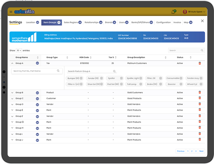Open the Configuration tab
Viewport: 214px width, 164px height.
click(163, 22)
